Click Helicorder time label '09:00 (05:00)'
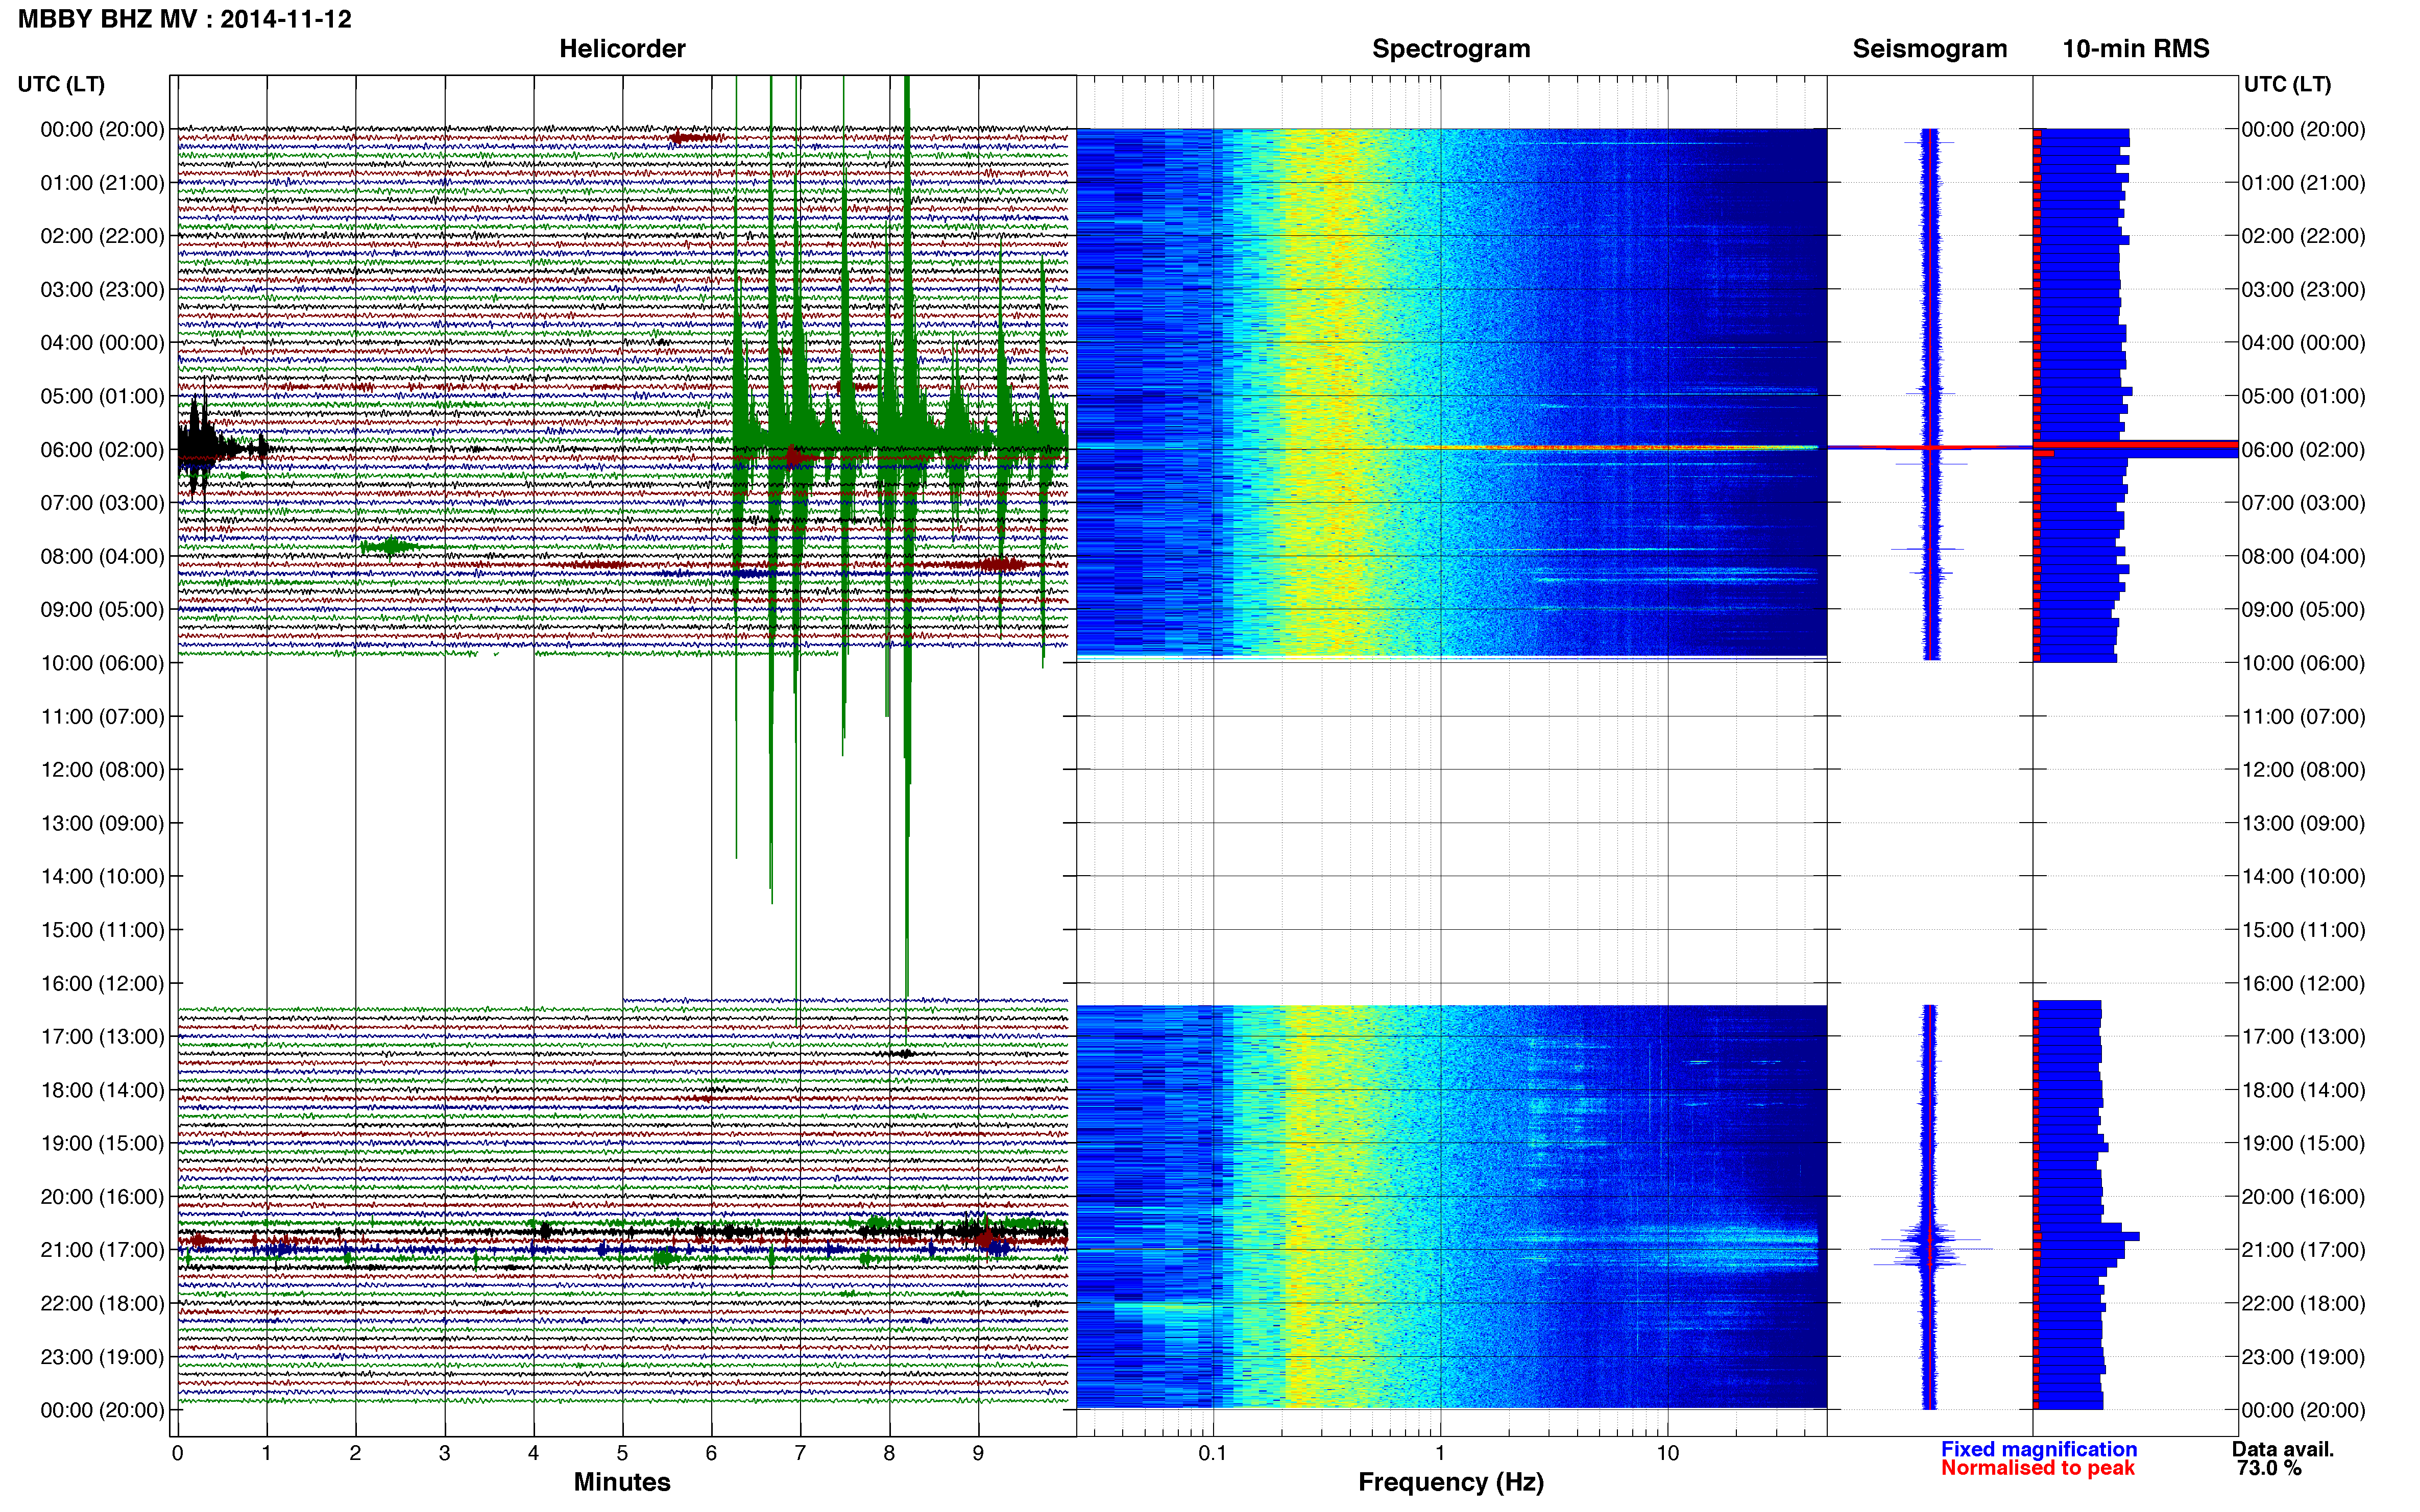The height and width of the screenshot is (1512, 2420). [x=102, y=610]
